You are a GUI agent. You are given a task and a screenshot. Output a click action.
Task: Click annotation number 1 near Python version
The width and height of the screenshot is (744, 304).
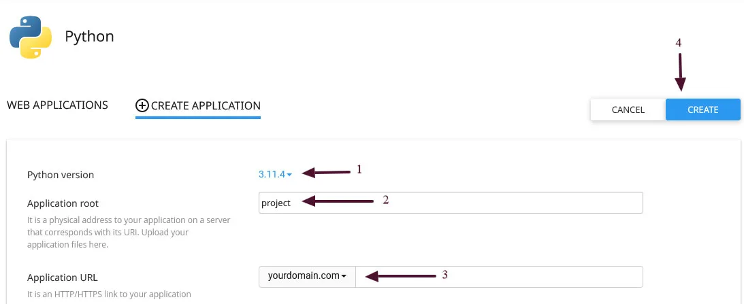tap(359, 170)
